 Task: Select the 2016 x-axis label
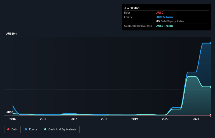coord(43,119)
